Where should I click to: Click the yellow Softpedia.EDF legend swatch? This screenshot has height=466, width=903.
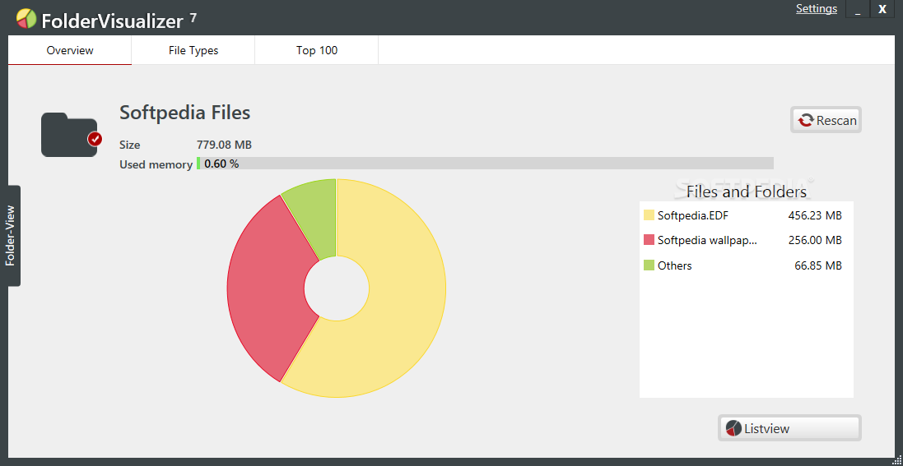click(x=649, y=215)
